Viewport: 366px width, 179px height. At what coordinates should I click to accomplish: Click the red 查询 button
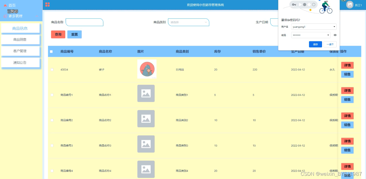click(58, 34)
